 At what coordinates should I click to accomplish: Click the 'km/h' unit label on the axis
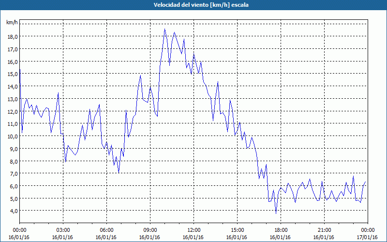(12, 22)
